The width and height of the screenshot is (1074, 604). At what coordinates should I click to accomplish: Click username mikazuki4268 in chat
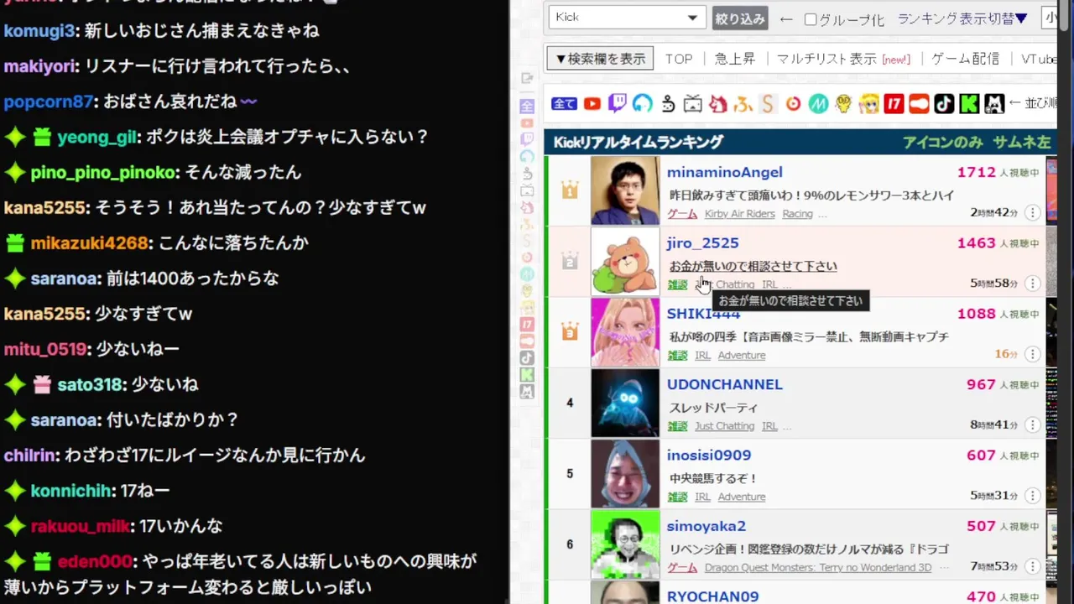pyautogui.click(x=90, y=243)
